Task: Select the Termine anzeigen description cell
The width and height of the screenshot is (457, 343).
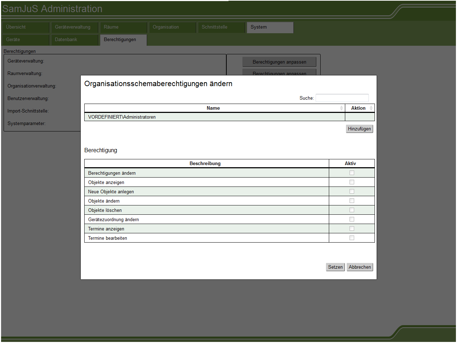Action: pyautogui.click(x=207, y=229)
